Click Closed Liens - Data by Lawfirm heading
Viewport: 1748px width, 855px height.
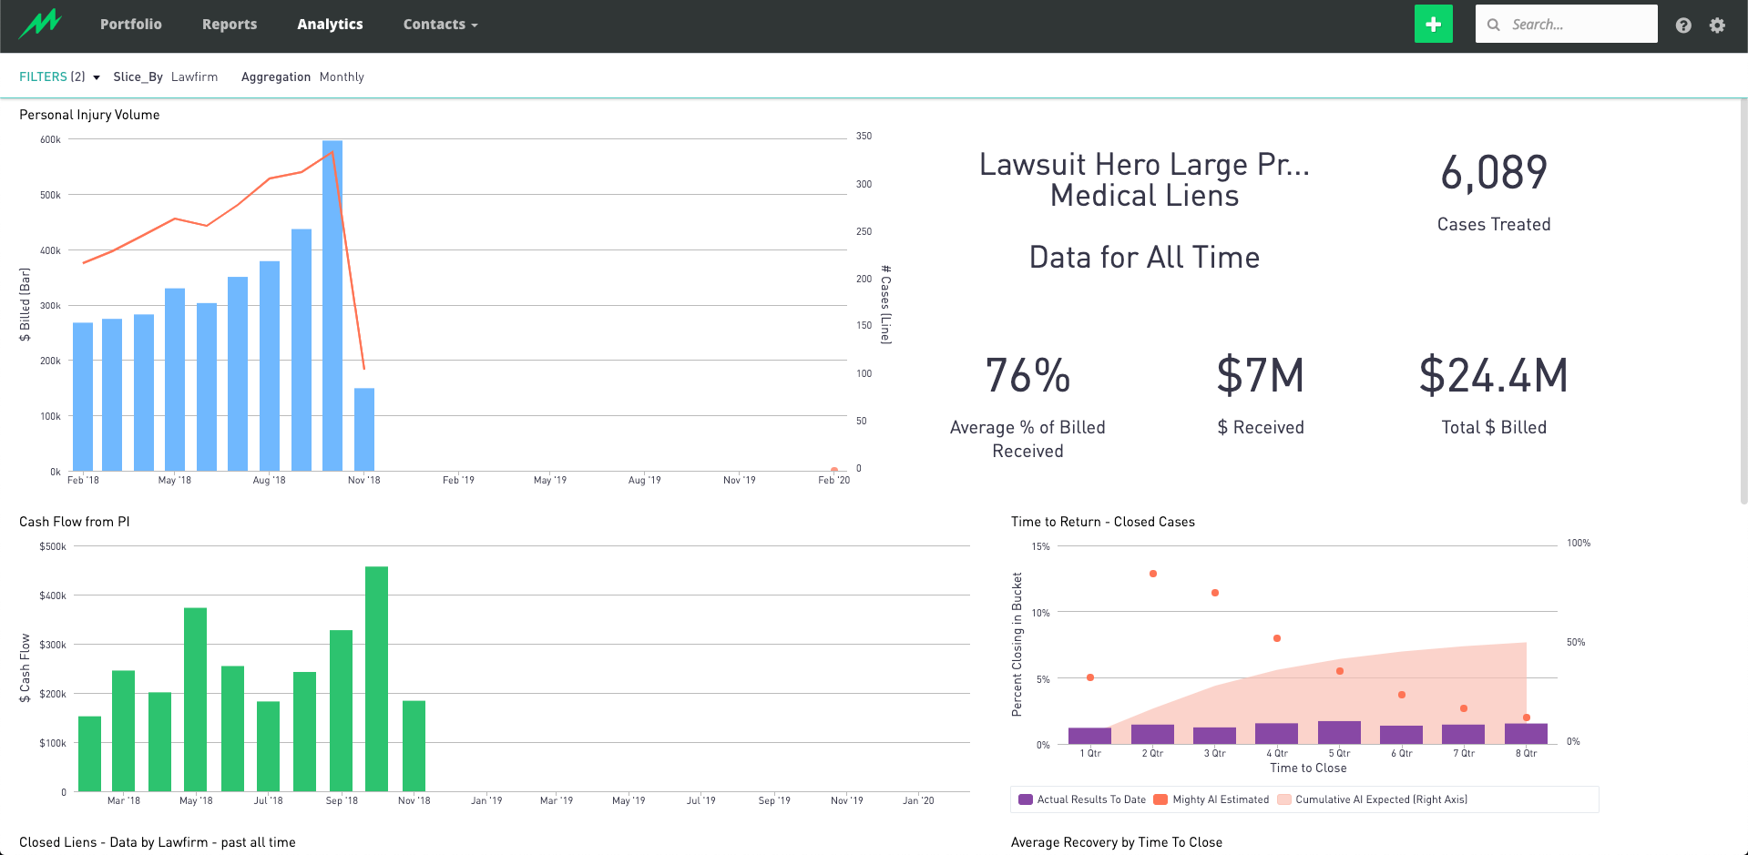click(158, 842)
